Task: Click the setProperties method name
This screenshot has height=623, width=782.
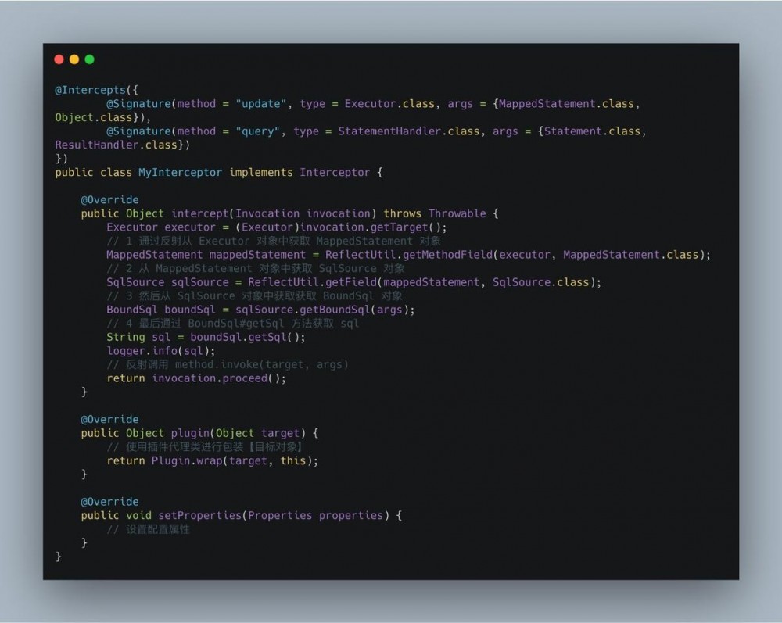Action: pos(199,515)
